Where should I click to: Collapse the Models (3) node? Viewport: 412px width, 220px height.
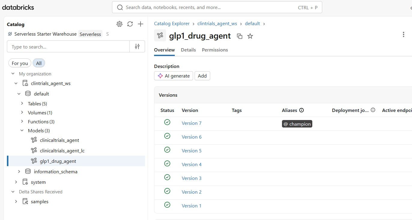(x=22, y=131)
